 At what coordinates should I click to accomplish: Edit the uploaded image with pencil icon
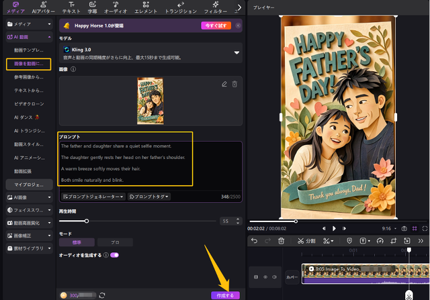click(x=224, y=84)
